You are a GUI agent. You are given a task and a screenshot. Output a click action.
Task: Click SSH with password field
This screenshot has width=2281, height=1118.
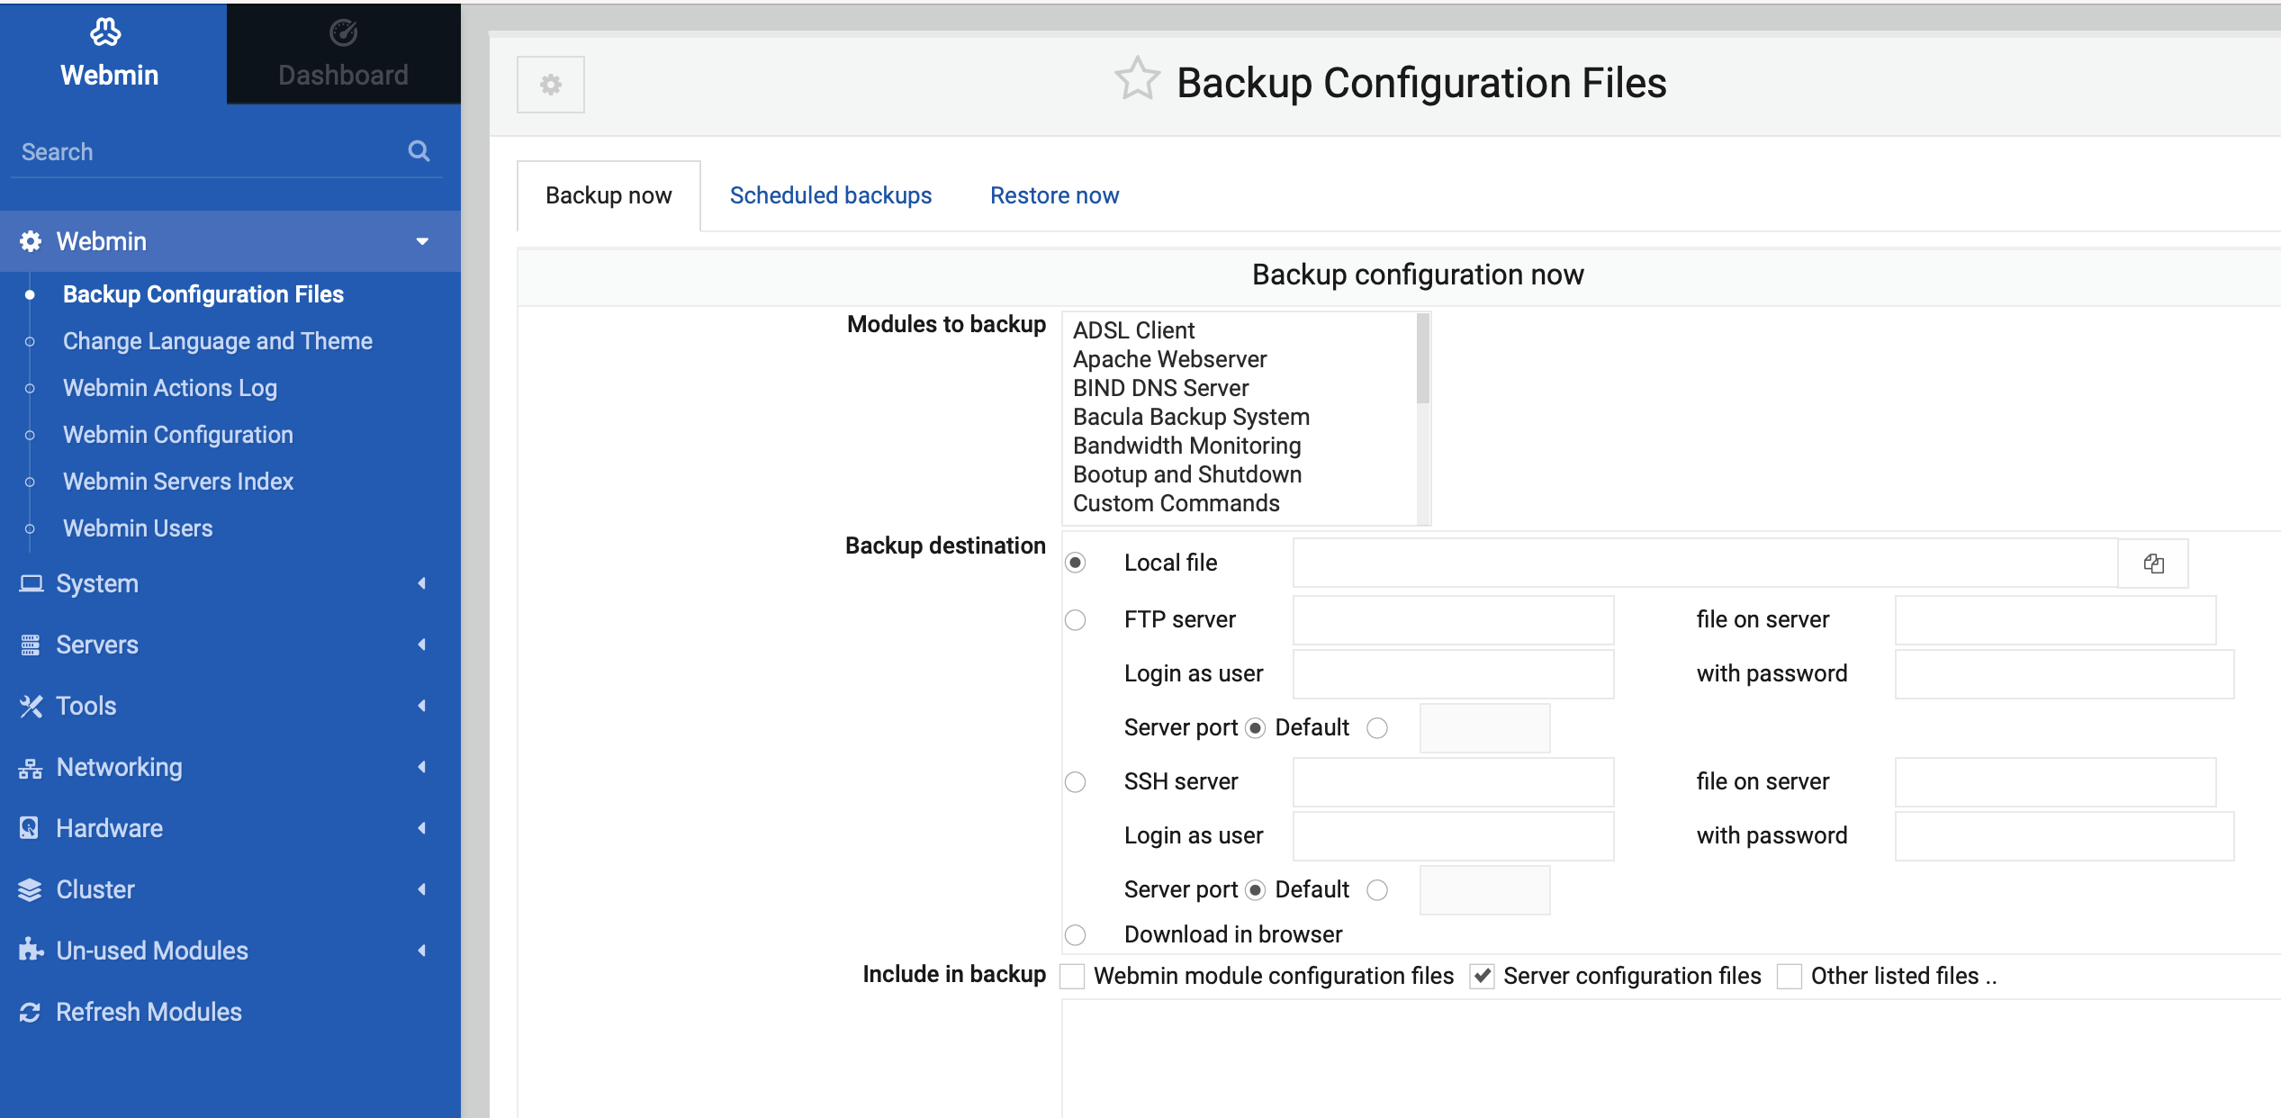(2064, 836)
